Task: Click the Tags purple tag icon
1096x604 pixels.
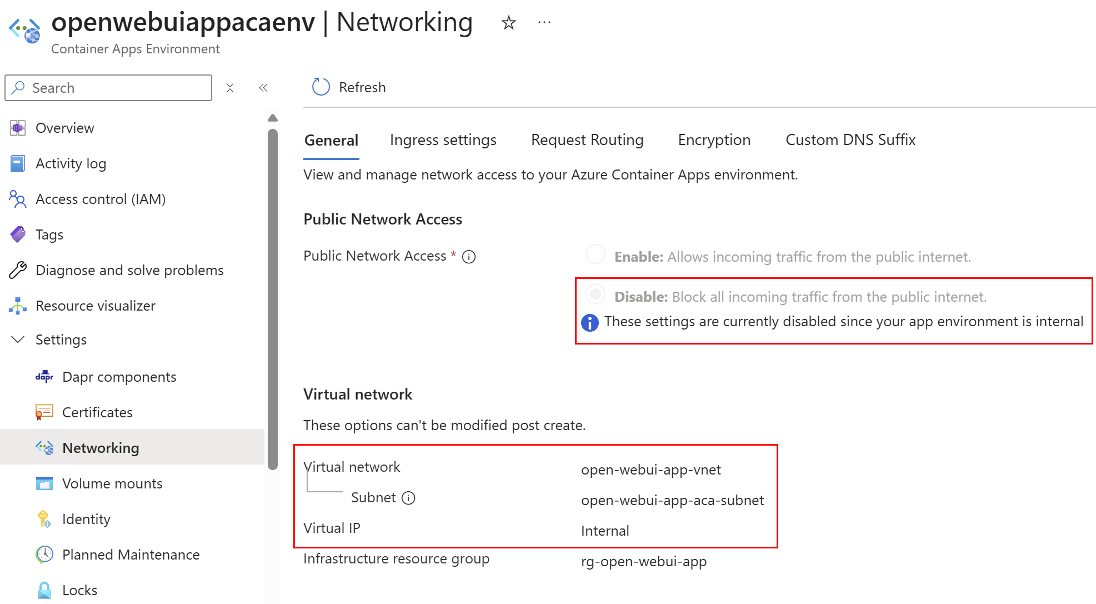Action: [x=18, y=234]
